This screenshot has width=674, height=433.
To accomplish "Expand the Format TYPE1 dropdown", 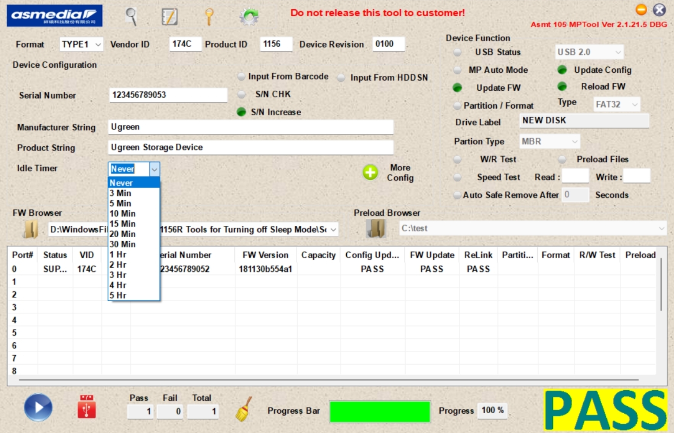I will 98,45.
